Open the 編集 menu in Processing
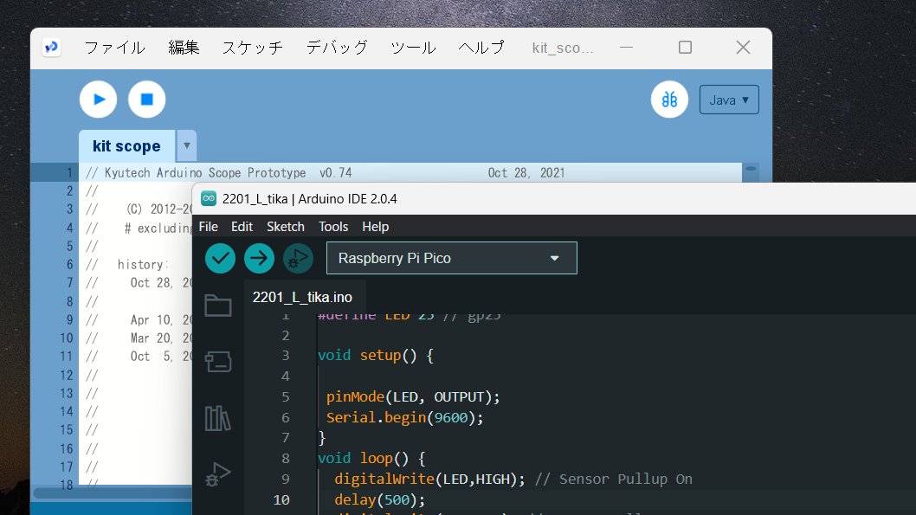Screen dimensions: 916x515 [x=184, y=48]
